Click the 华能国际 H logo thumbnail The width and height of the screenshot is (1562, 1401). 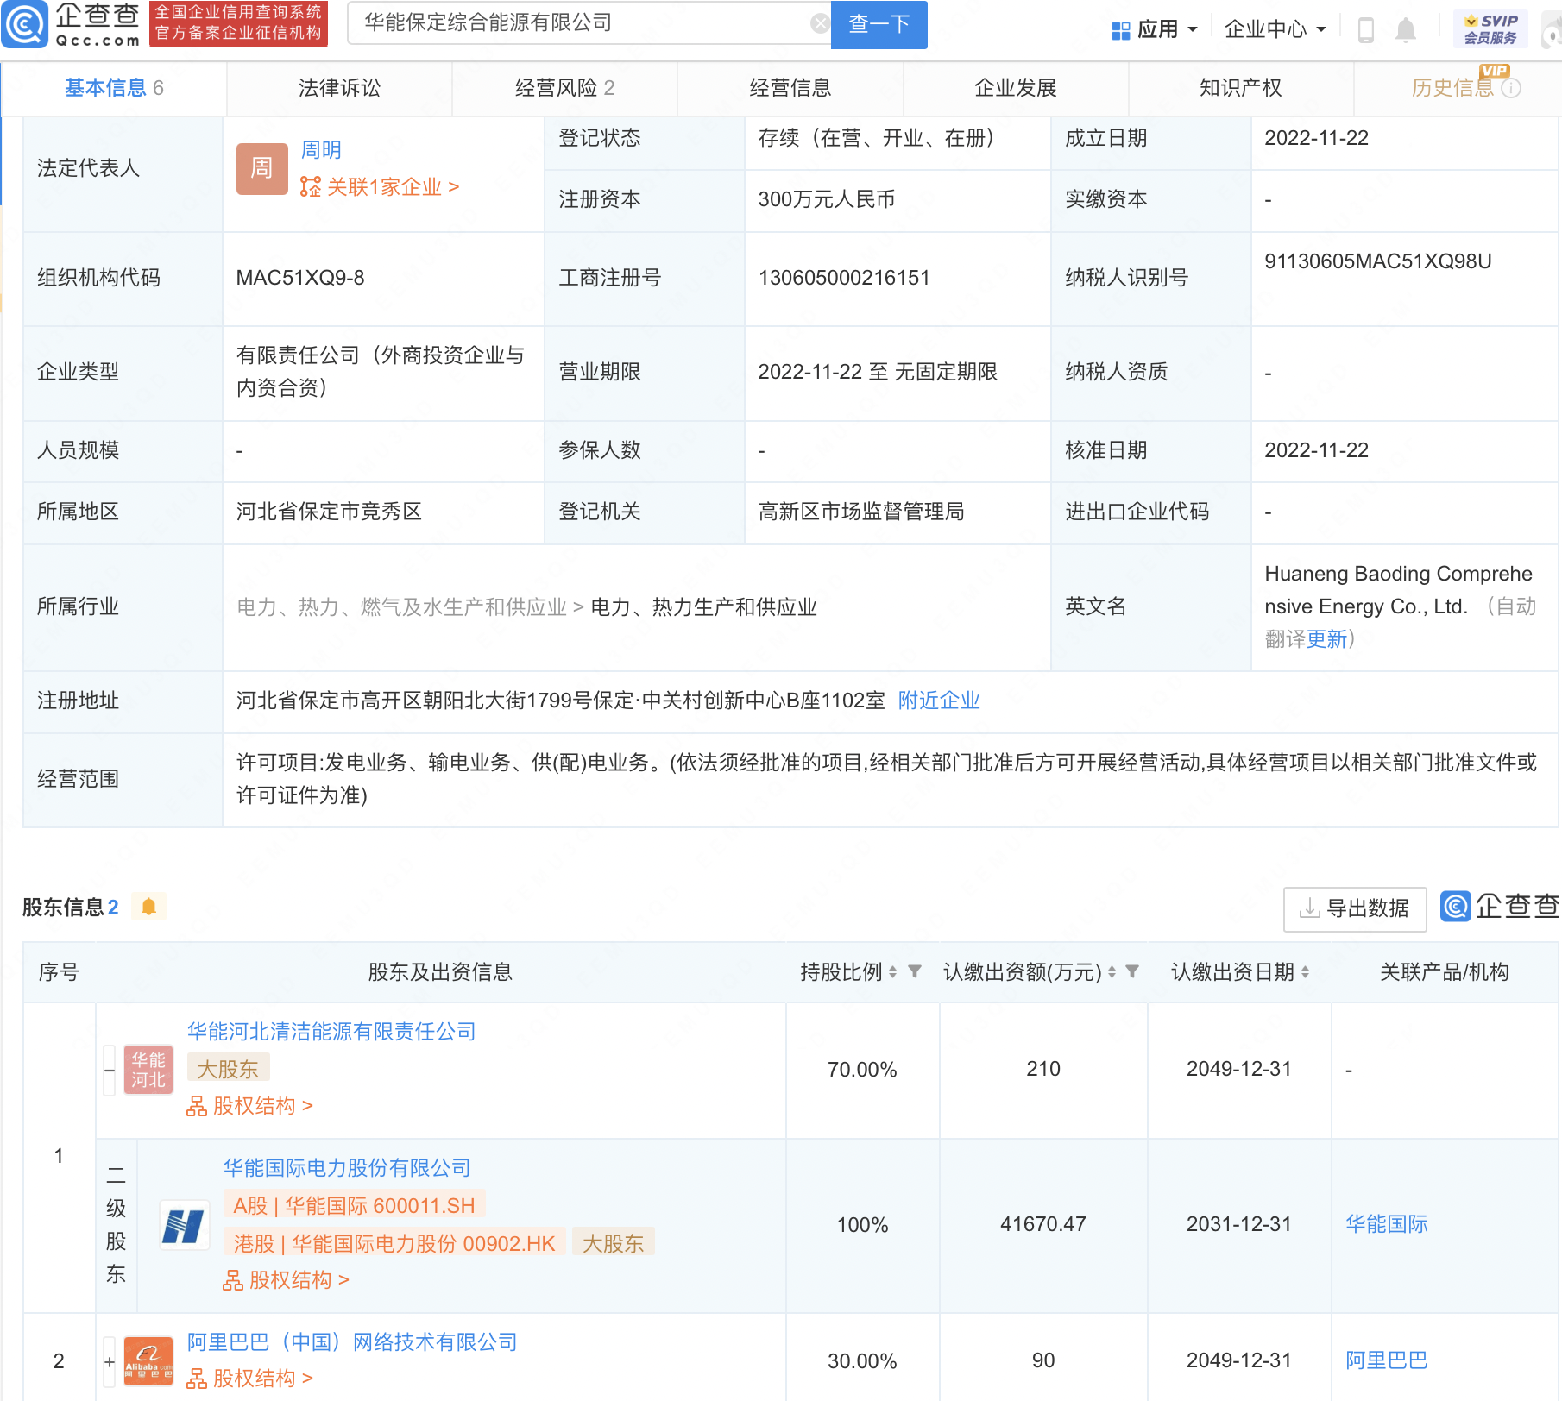click(184, 1225)
